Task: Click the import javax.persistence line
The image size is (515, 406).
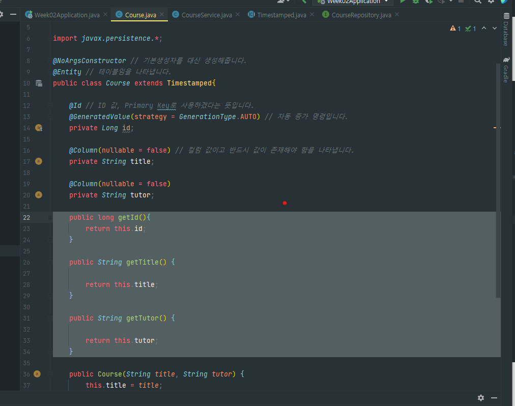Action: [x=107, y=39]
